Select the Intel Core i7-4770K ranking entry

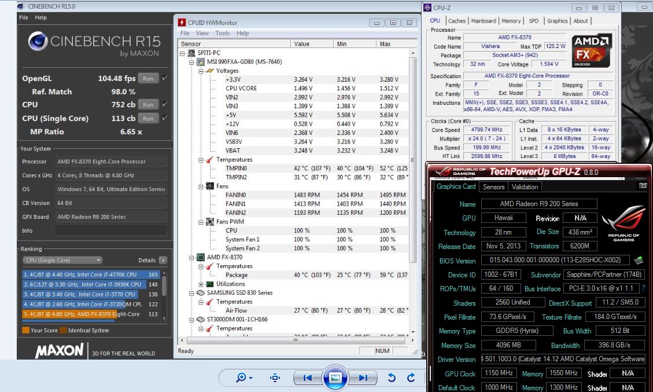tap(91, 275)
